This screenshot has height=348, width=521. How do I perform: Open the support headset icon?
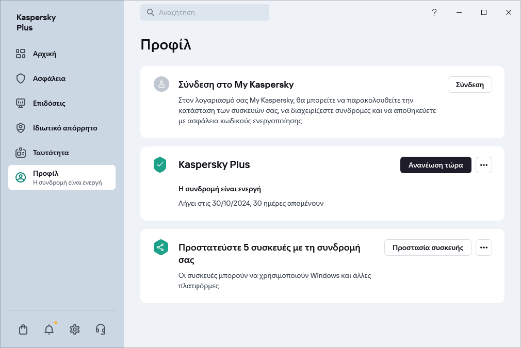tap(101, 329)
